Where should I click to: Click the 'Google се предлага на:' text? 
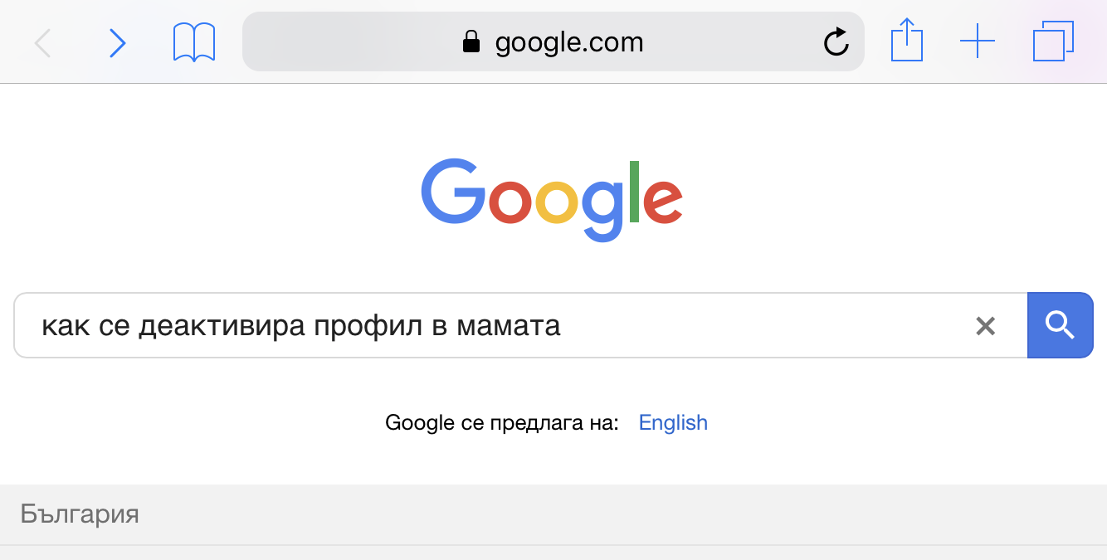point(502,423)
